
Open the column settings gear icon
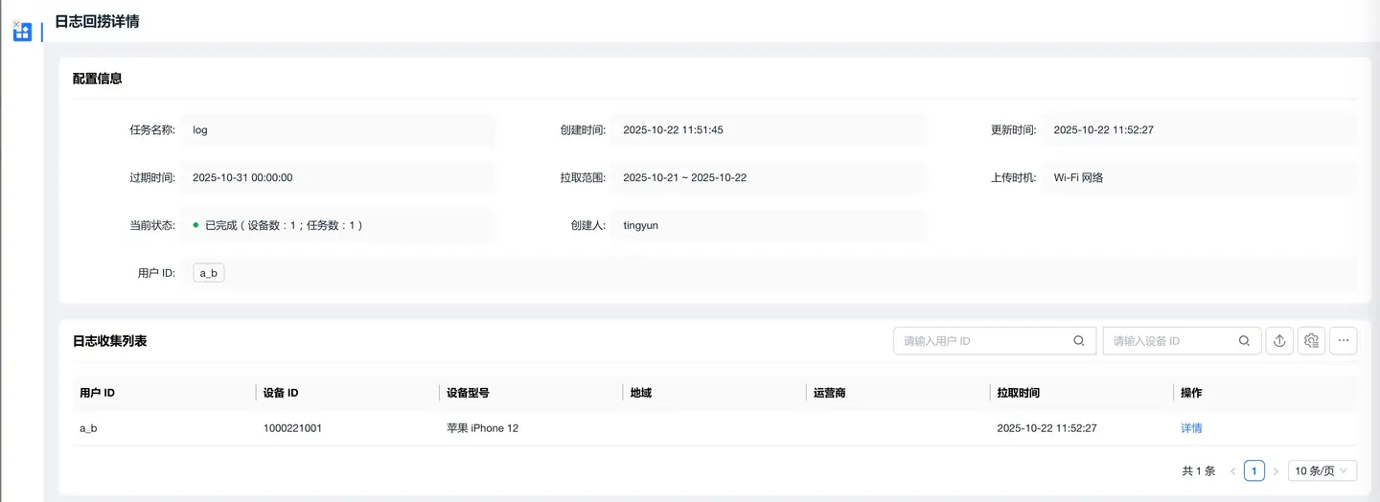1312,340
